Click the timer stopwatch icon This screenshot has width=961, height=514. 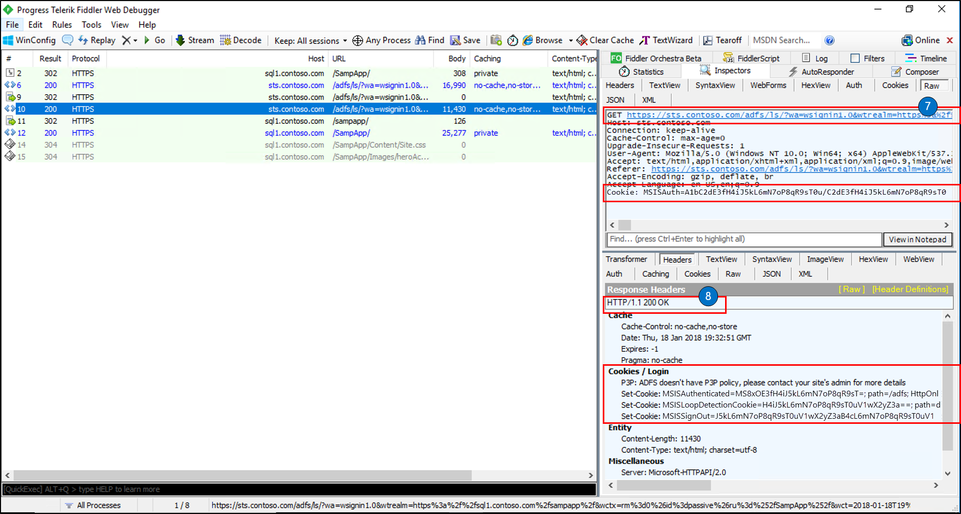(x=513, y=40)
